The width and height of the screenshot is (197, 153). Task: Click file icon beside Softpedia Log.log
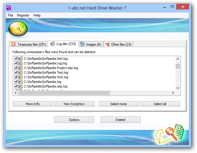(20, 63)
